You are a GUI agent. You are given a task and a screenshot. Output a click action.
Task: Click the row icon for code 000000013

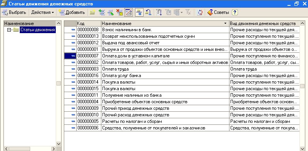tap(73, 36)
